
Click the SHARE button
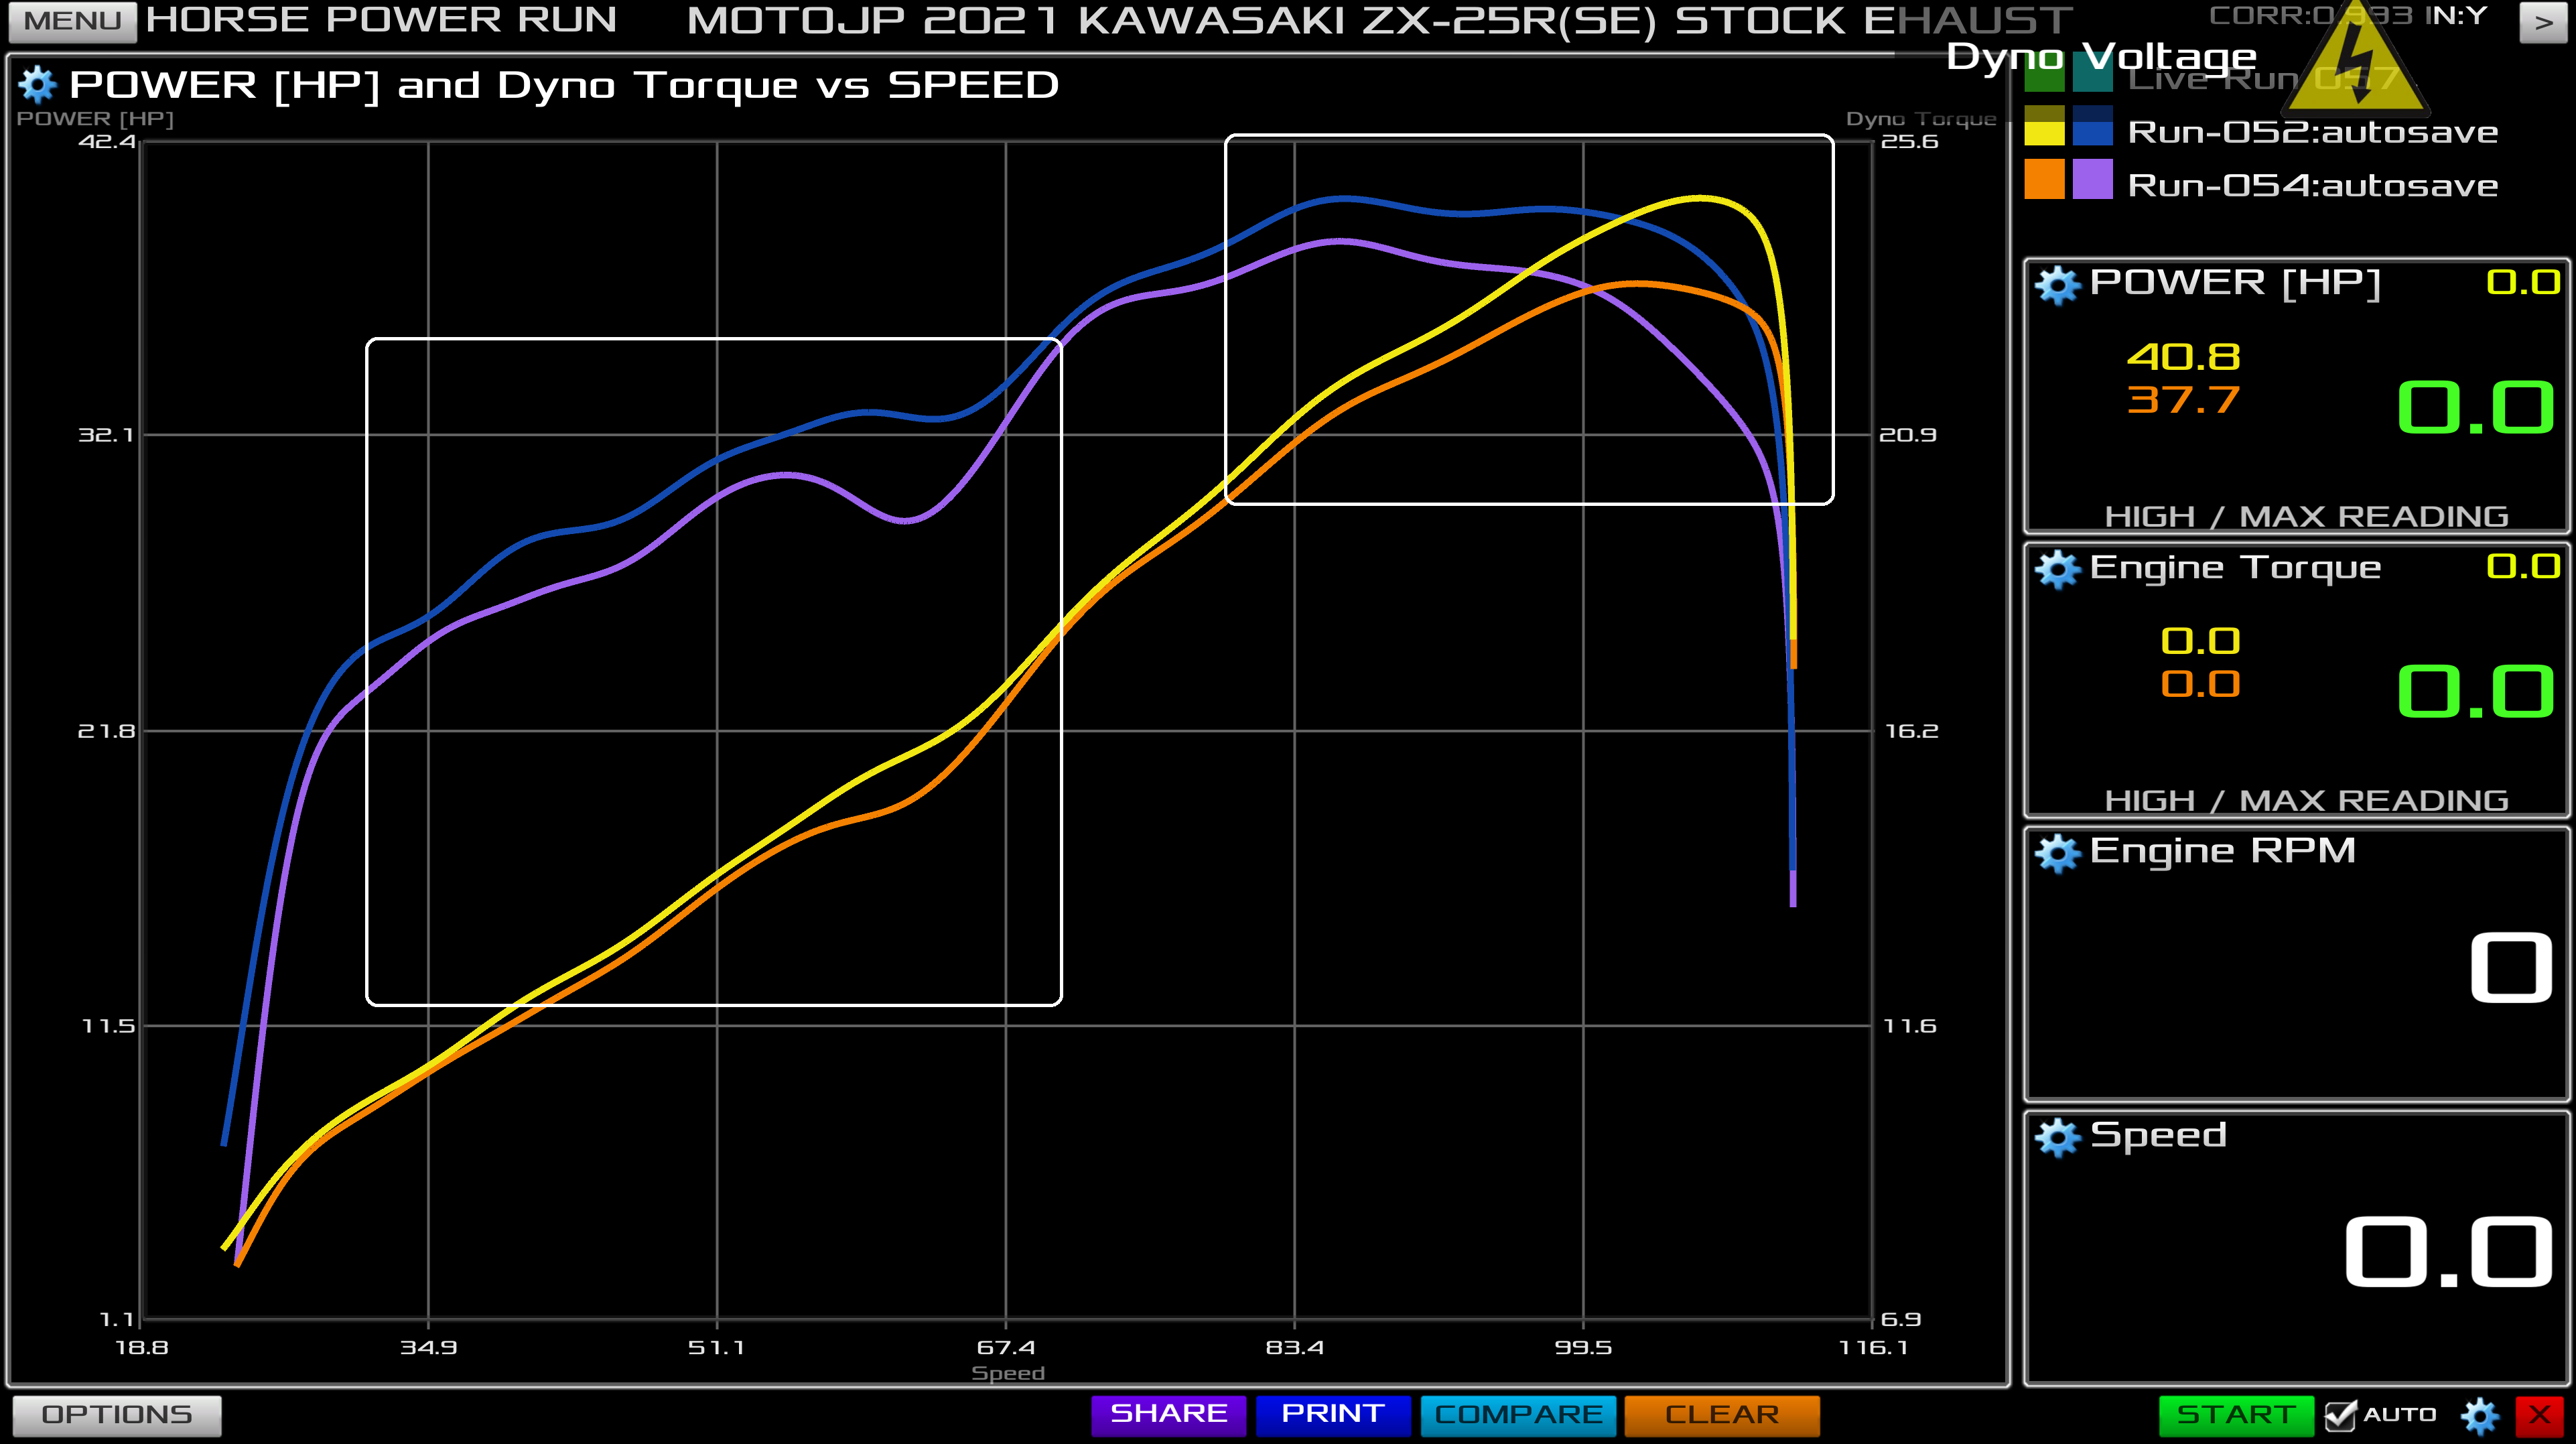pos(1168,1415)
